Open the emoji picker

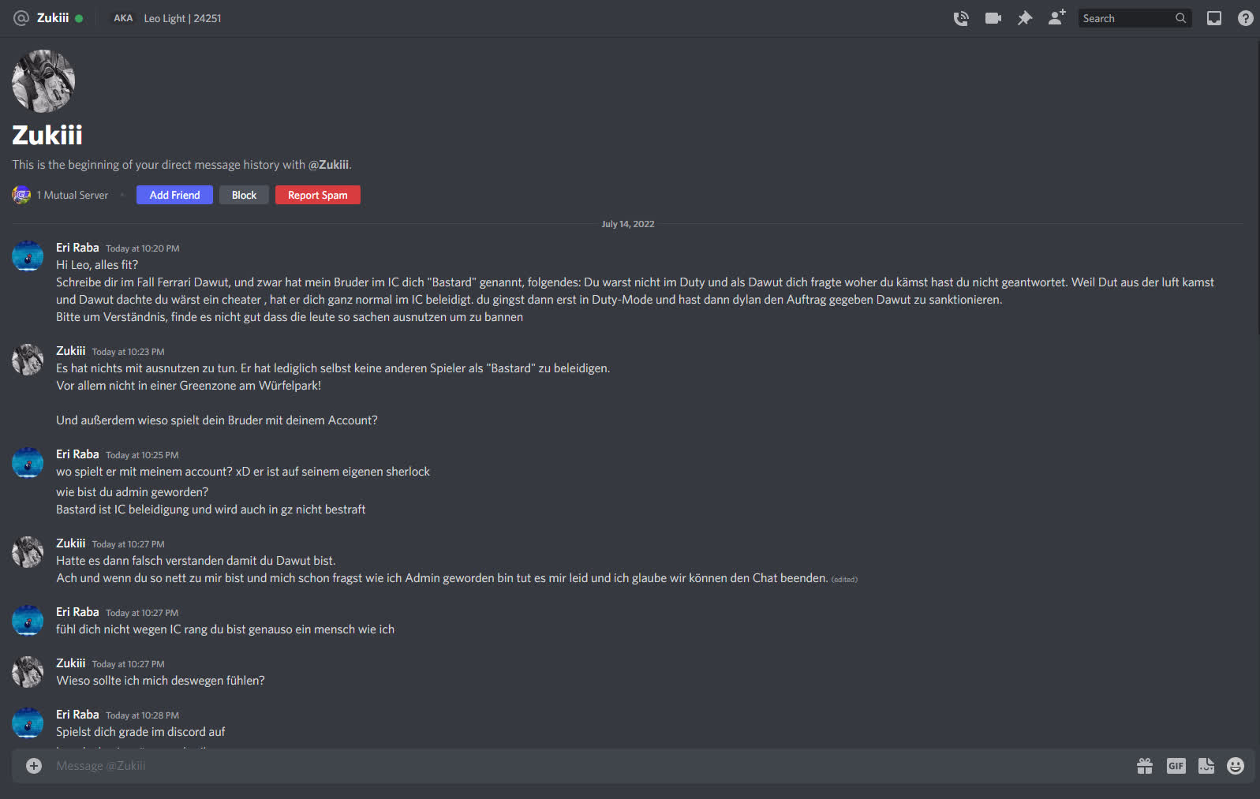[x=1236, y=766]
